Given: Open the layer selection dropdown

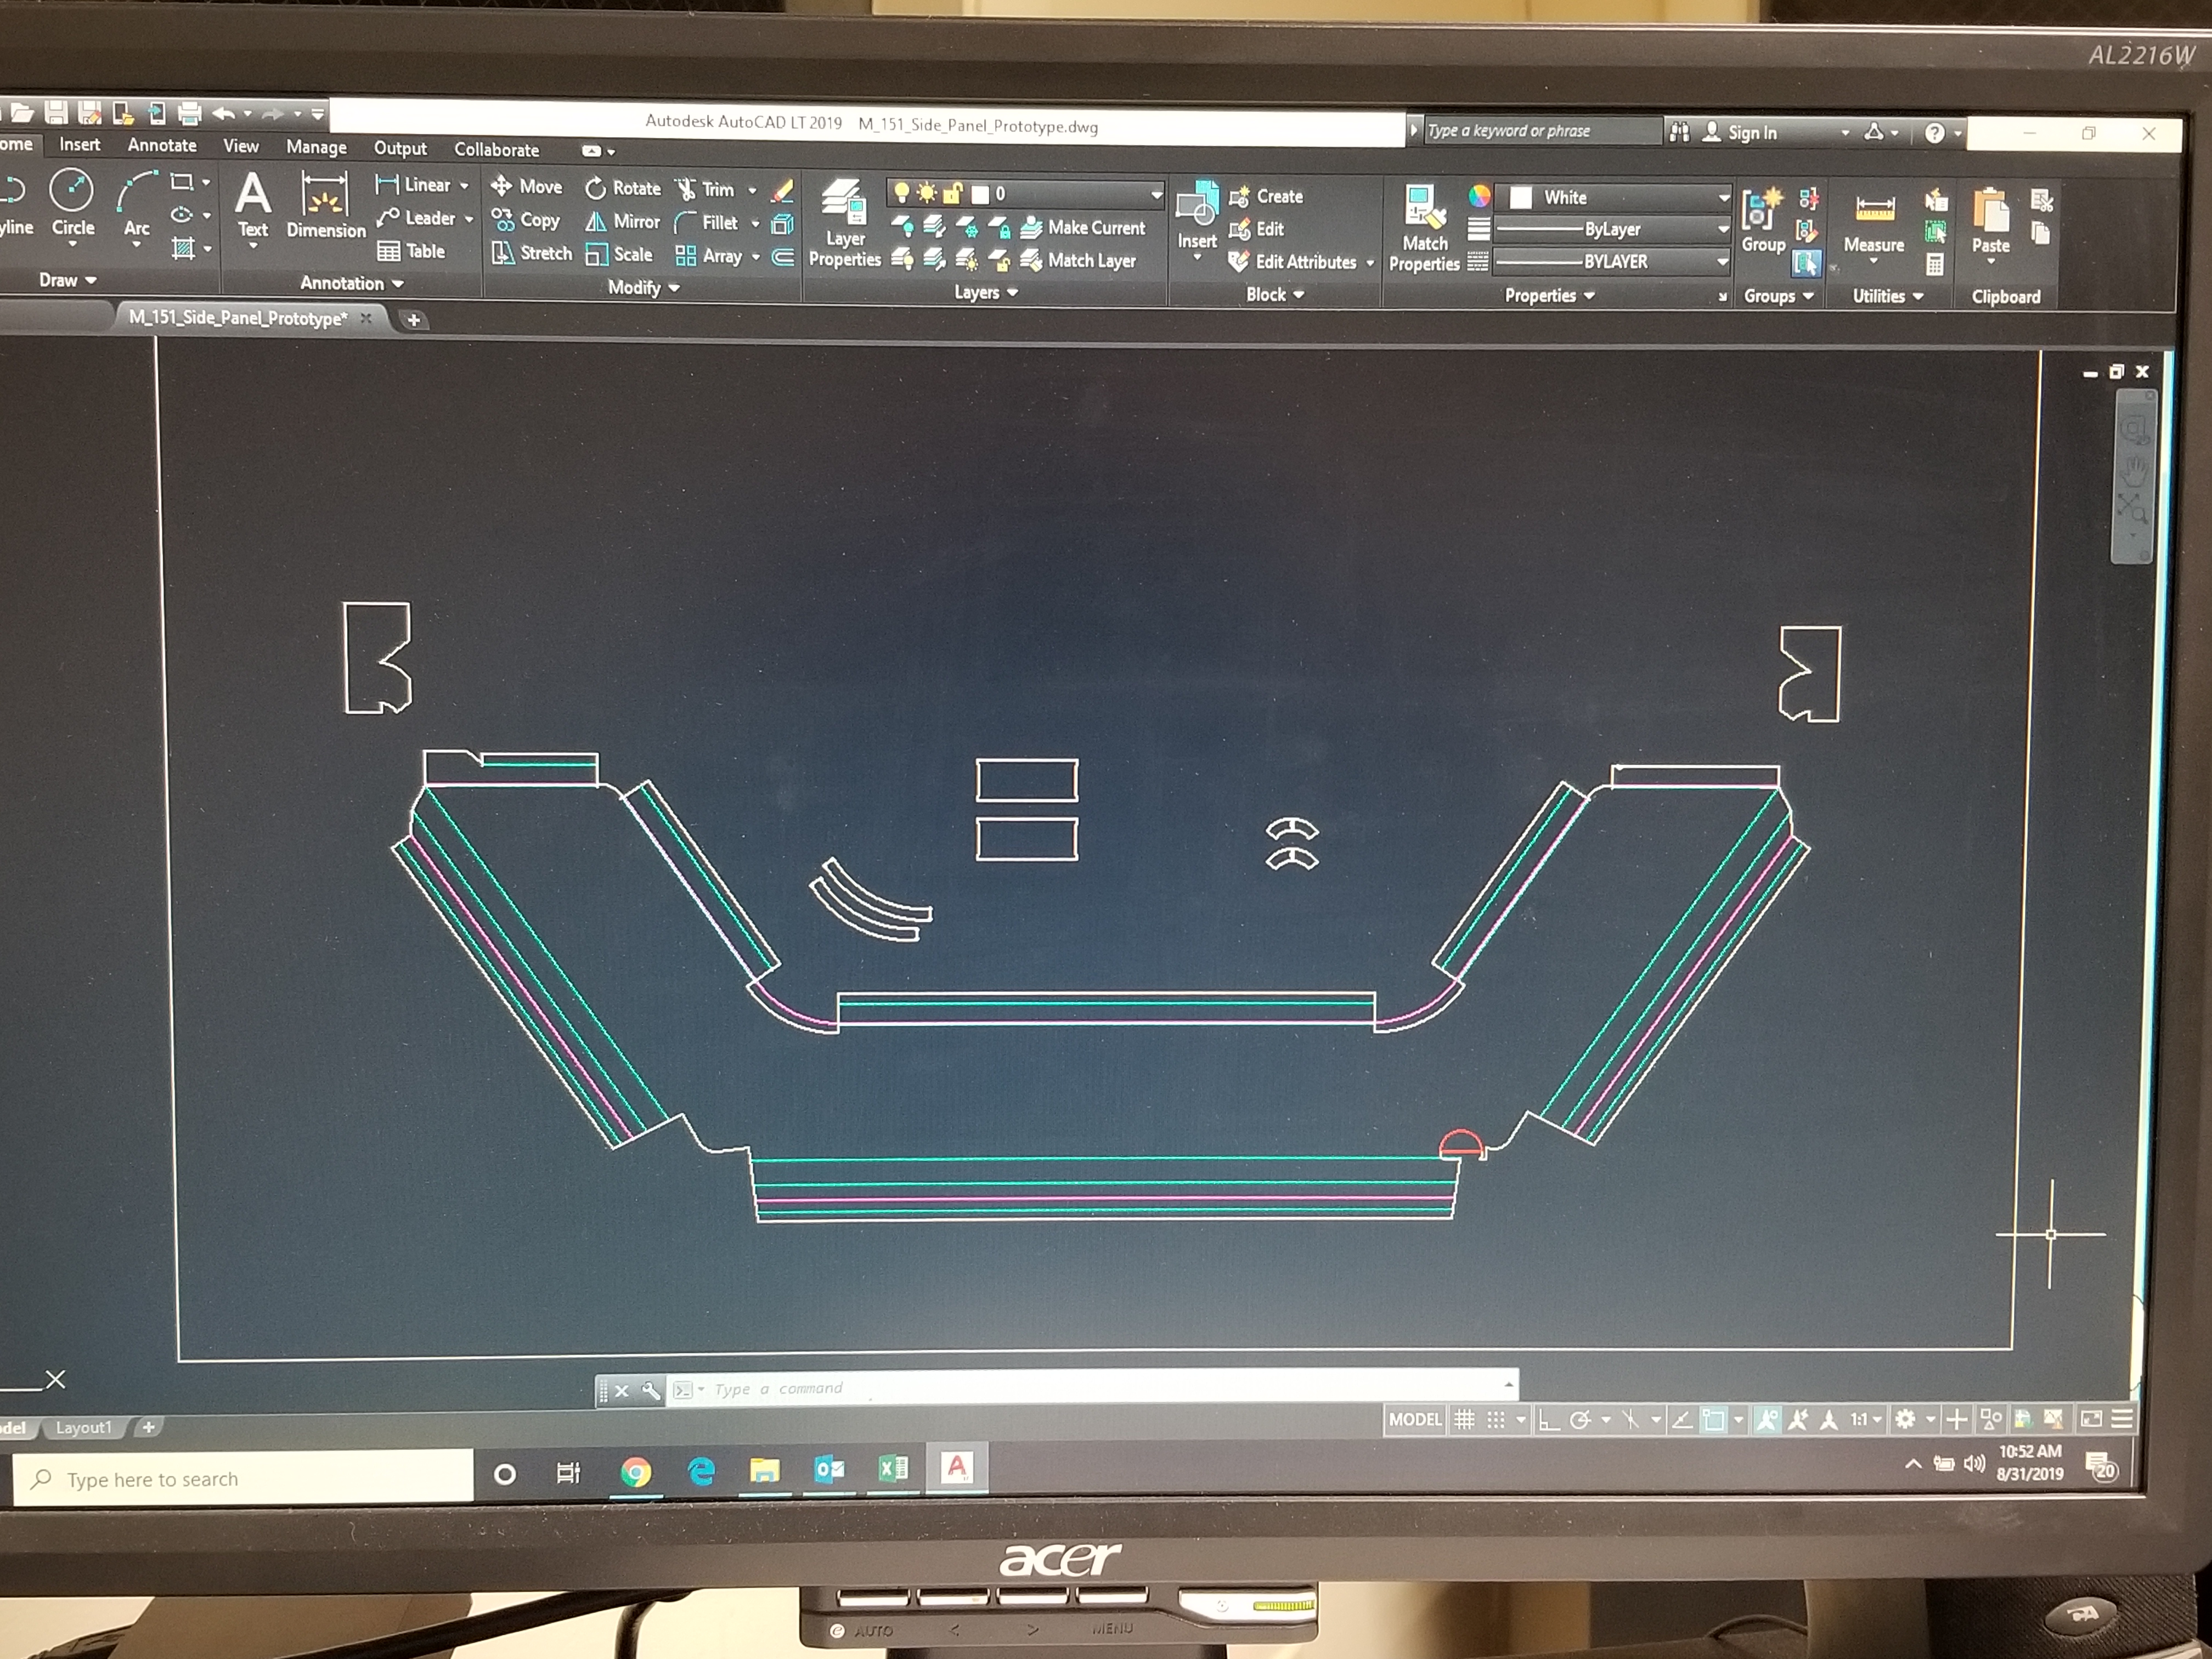Looking at the screenshot, I should click(x=1156, y=193).
